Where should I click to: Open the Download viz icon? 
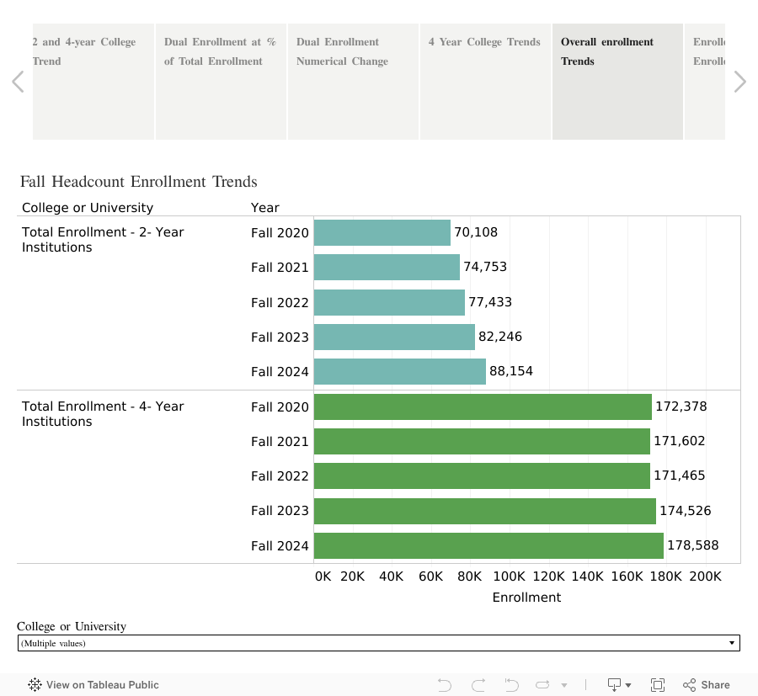click(x=613, y=684)
